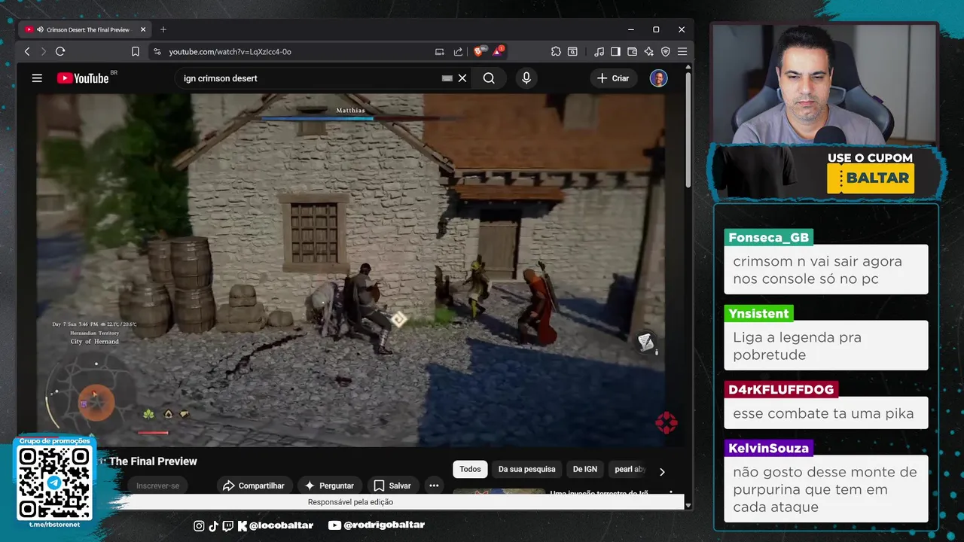Start voice search with the microphone
The image size is (964, 542).
526,78
